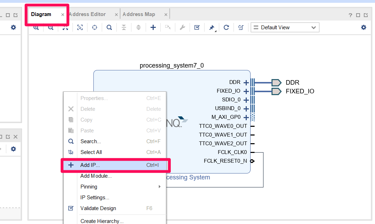Close the Diagram tab
Screen dimensions: 375x224
tap(63, 15)
